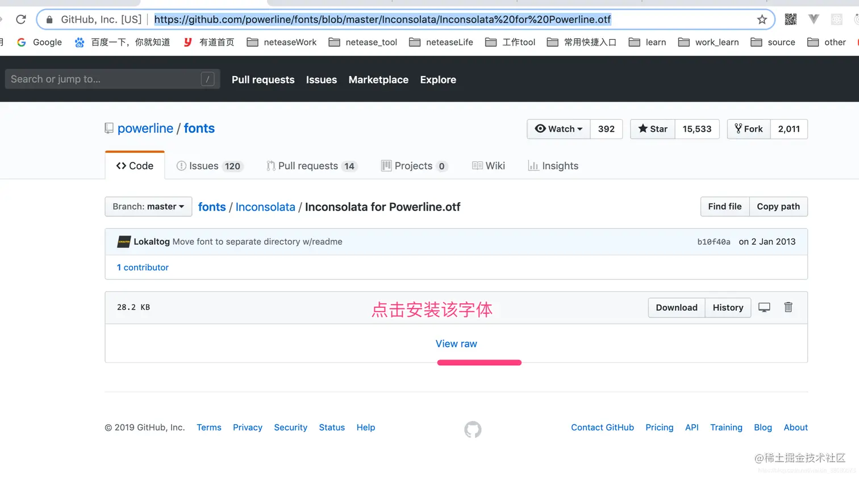Screen dimensions: 859x477
Task: Switch to the Insights tab
Action: click(x=553, y=166)
